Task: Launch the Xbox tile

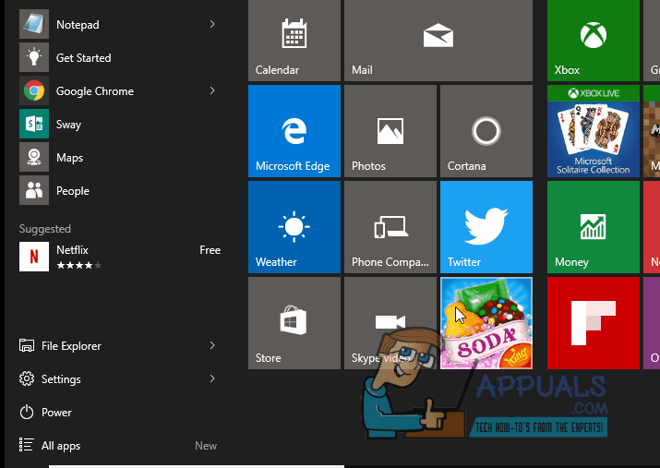Action: coord(593,41)
